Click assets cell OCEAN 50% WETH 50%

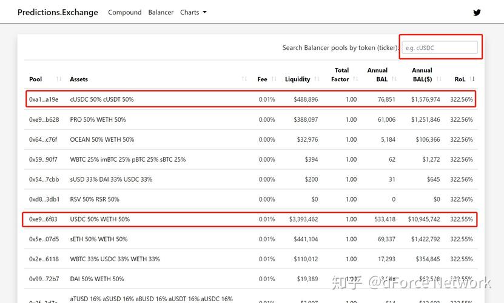pos(102,139)
